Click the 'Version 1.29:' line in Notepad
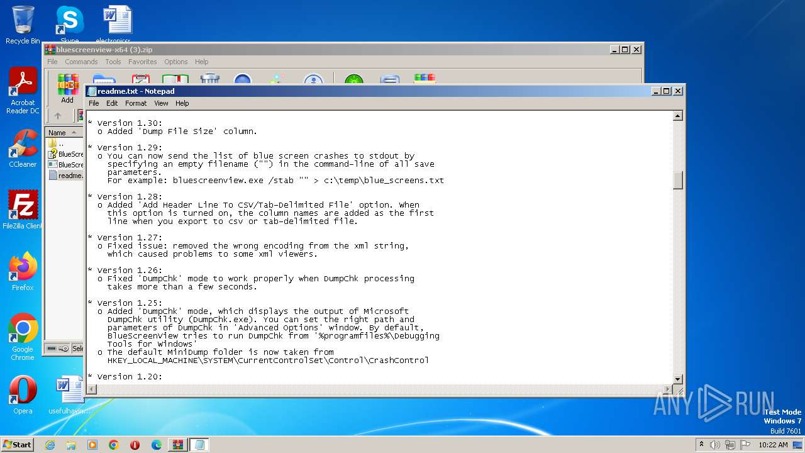The image size is (805, 453). pos(125,148)
